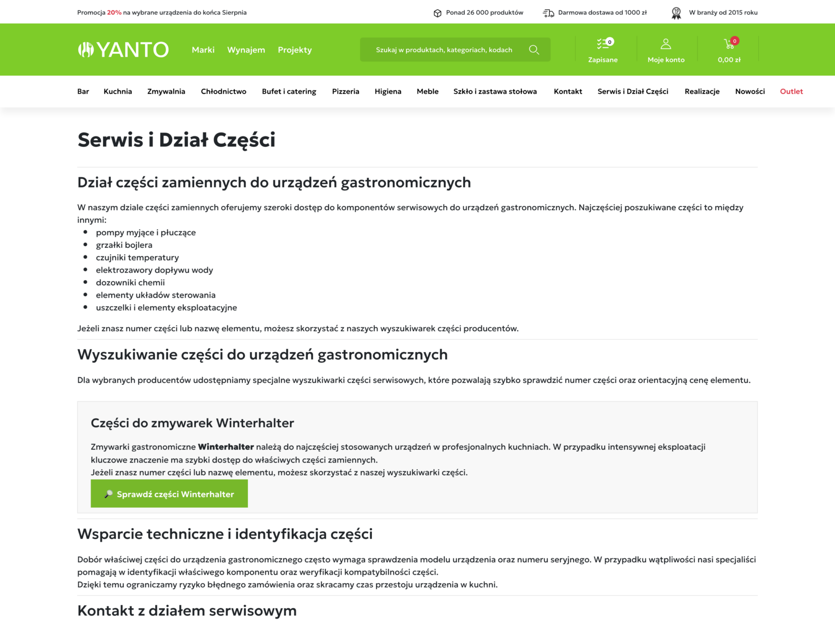Open the Realizacje page
The width and height of the screenshot is (835, 626).
click(x=702, y=91)
